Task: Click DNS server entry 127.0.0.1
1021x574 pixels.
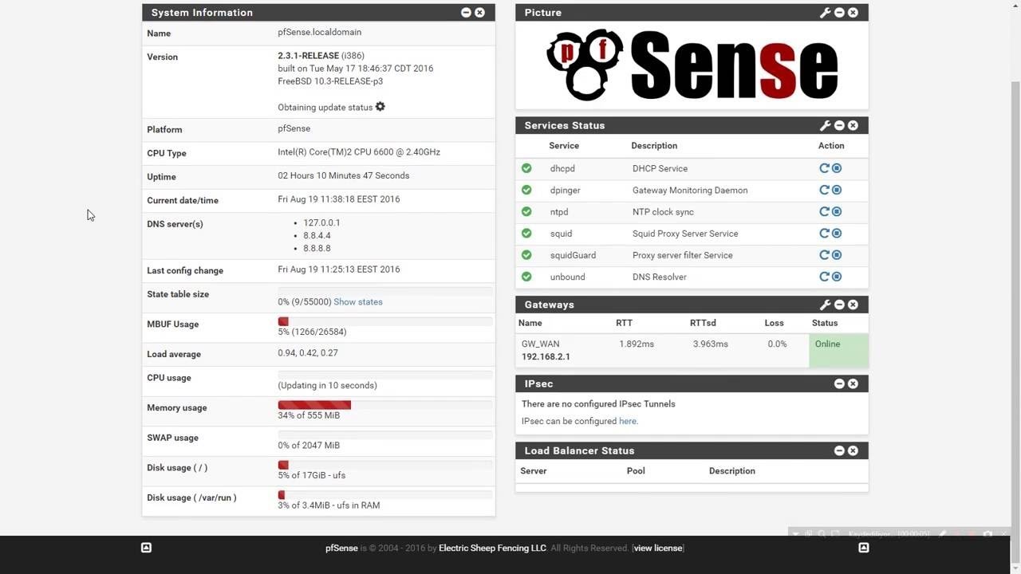Action: pos(321,223)
